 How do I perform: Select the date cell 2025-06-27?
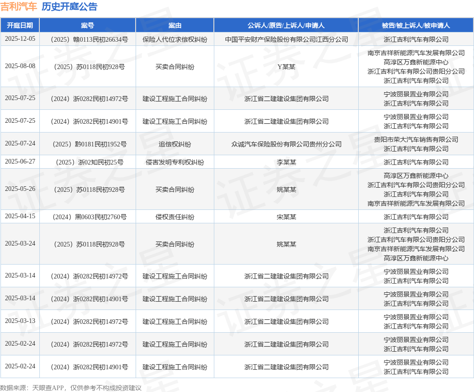click(20, 162)
